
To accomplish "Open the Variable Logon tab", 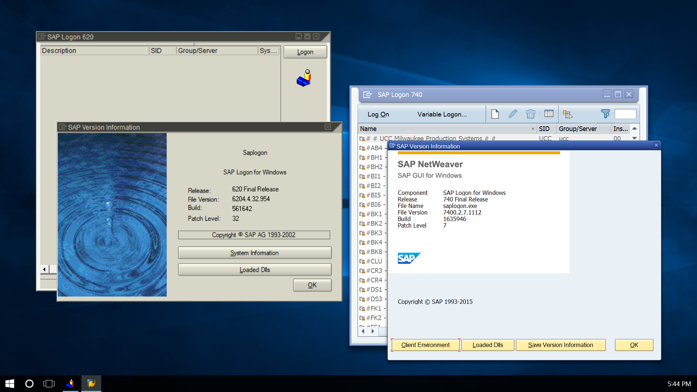I will coord(442,114).
